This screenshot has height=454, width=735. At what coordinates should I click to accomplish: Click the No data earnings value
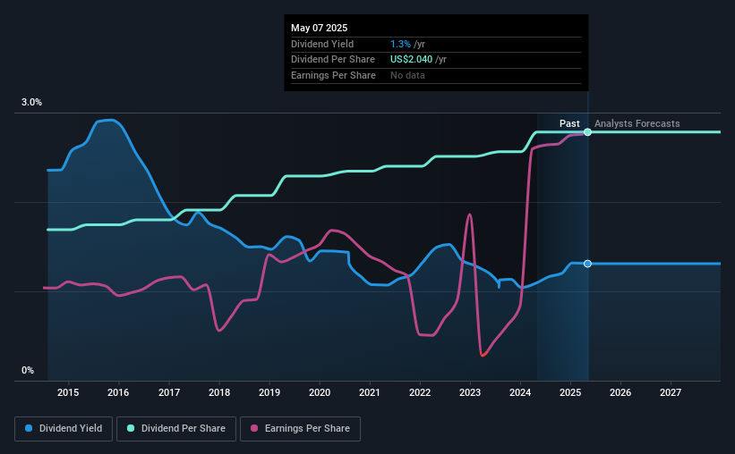(x=407, y=75)
